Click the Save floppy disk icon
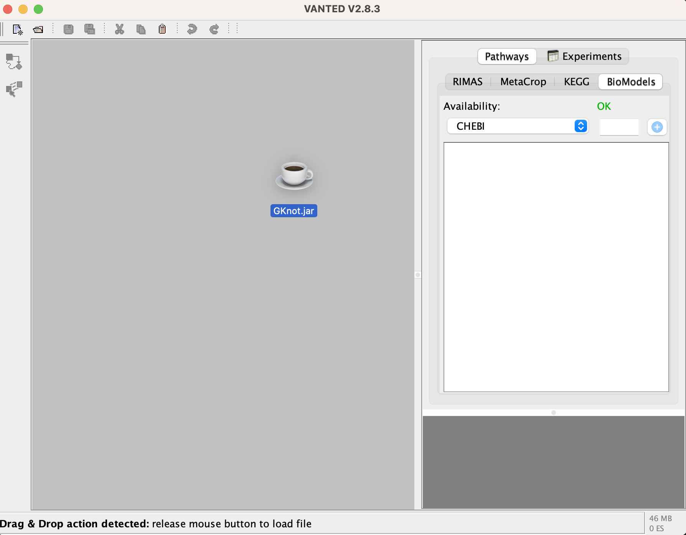The width and height of the screenshot is (686, 535). click(x=68, y=30)
